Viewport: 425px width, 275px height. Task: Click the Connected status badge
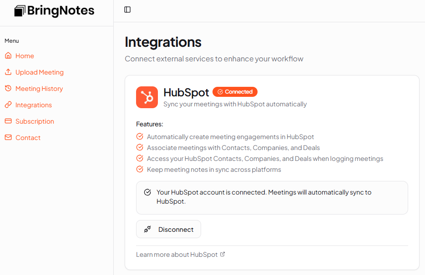click(x=235, y=91)
